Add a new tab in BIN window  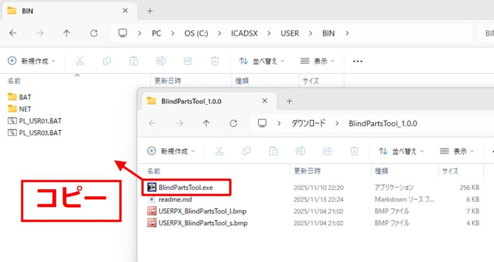(150, 11)
